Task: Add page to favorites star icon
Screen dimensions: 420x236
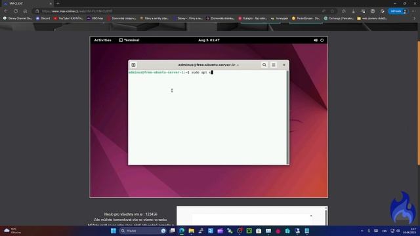Action: click(x=333, y=11)
